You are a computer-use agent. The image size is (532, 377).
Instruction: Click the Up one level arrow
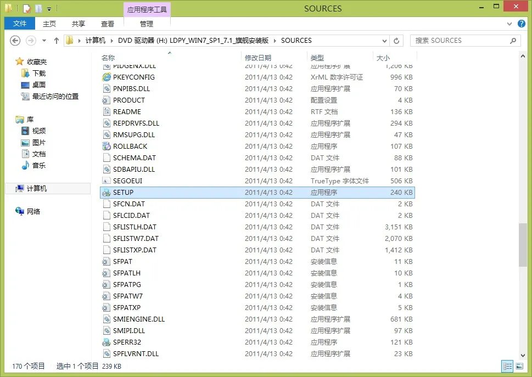click(x=56, y=41)
